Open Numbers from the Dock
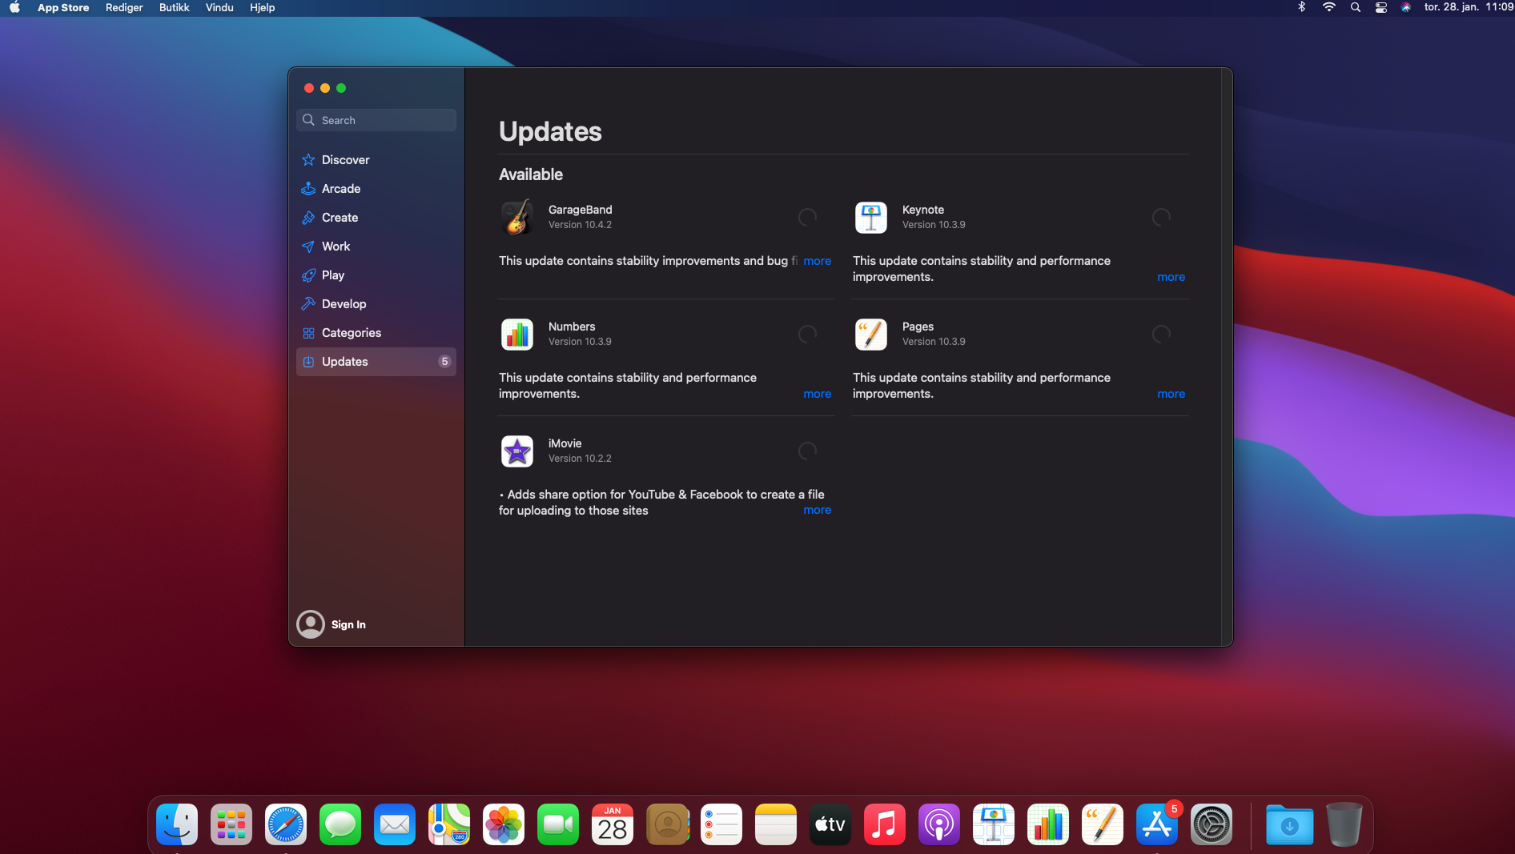 pos(1048,824)
